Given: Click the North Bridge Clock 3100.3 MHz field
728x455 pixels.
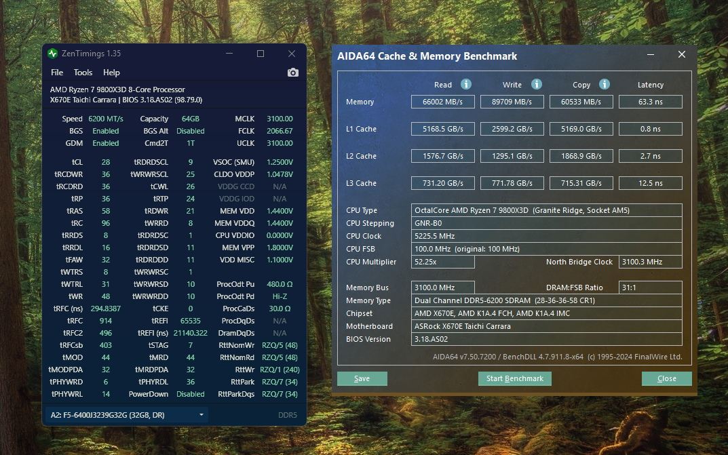Looking at the screenshot, I should [x=651, y=262].
